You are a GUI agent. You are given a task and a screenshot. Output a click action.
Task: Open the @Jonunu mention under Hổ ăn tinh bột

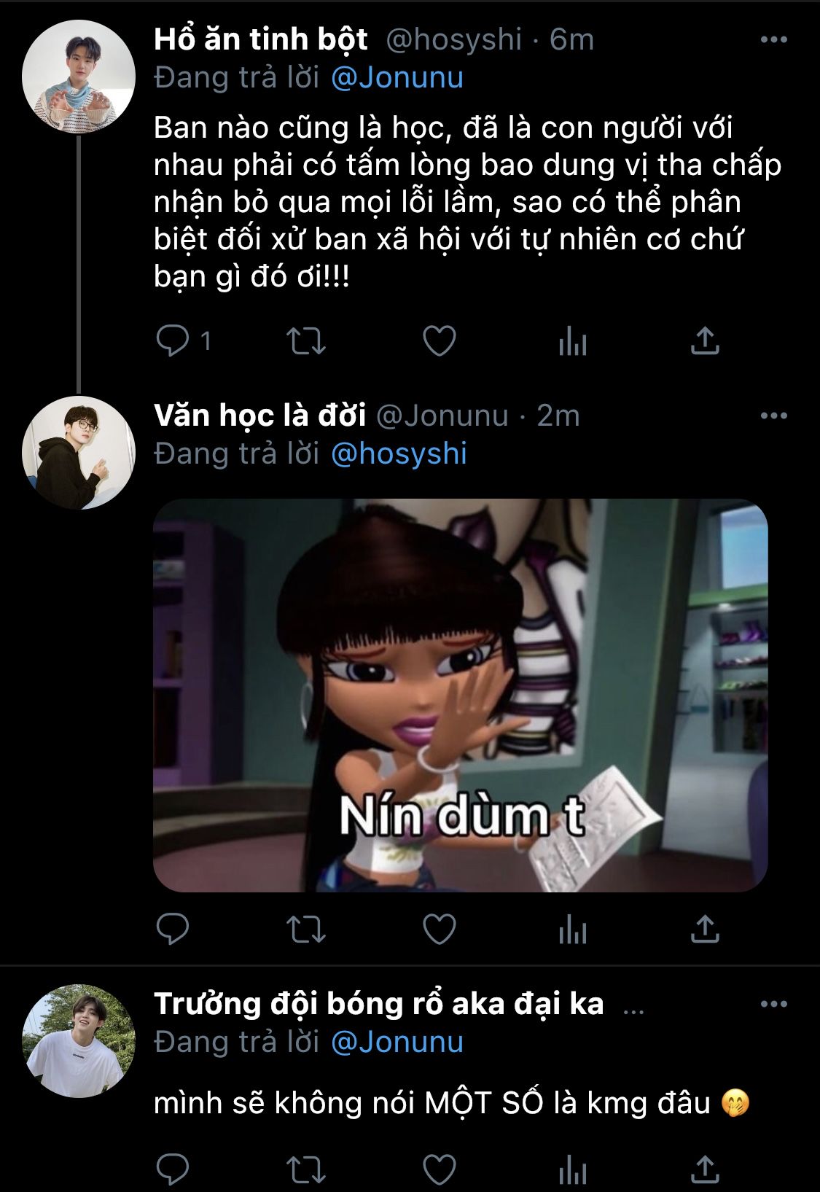pyautogui.click(x=397, y=78)
